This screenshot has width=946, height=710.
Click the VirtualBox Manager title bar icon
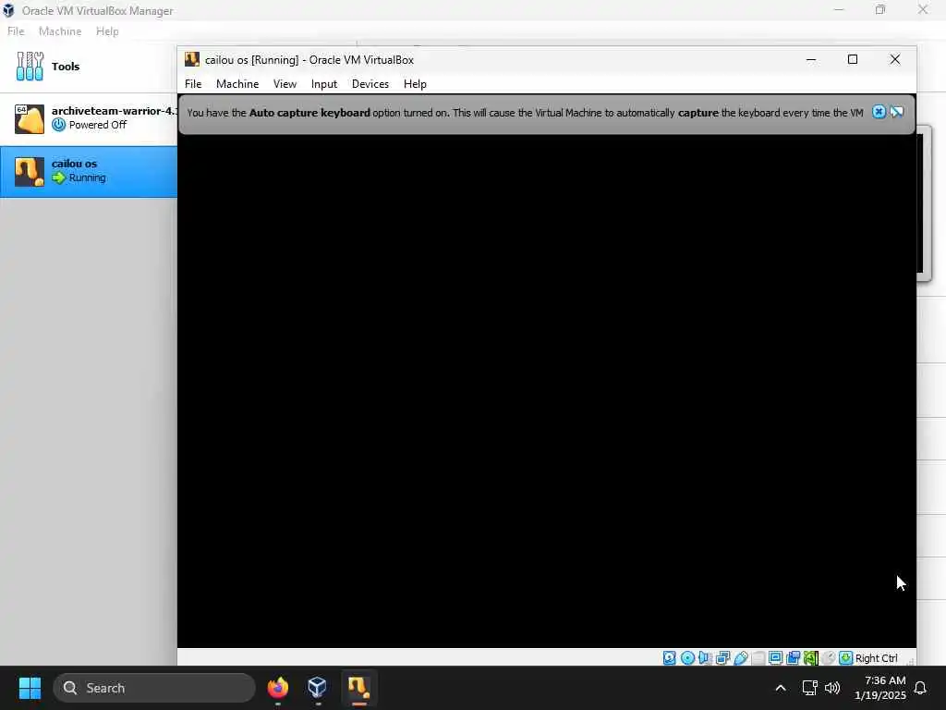coord(8,10)
